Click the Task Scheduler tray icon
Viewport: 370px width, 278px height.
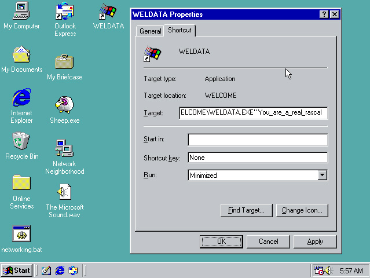318,270
